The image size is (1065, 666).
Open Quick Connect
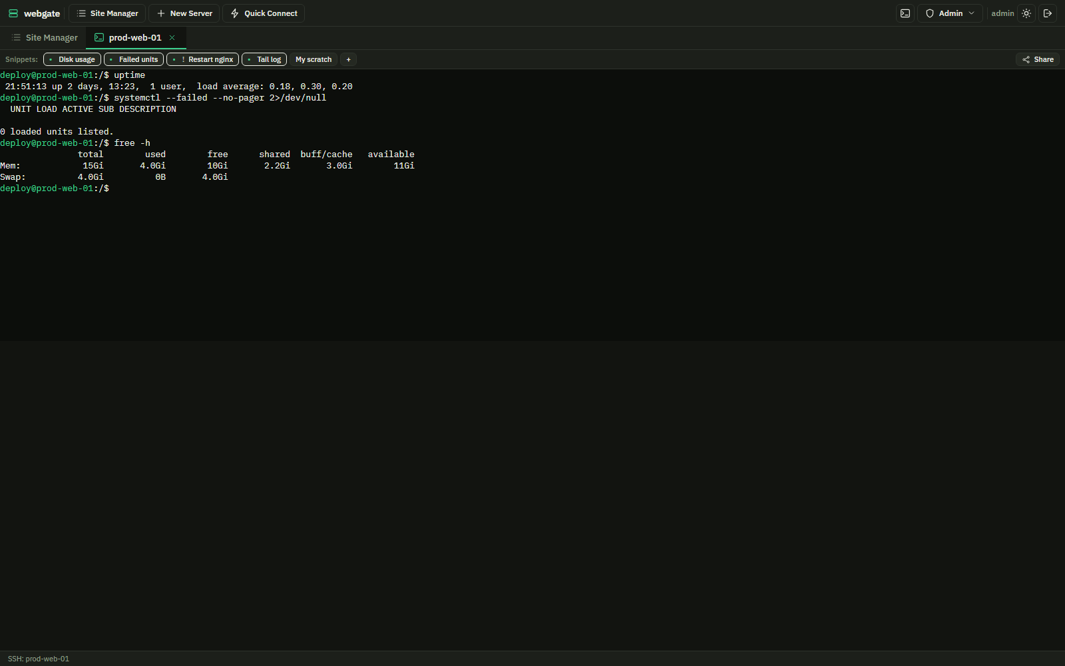(264, 13)
